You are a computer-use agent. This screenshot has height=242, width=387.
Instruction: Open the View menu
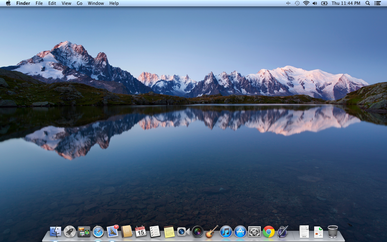tap(66, 3)
